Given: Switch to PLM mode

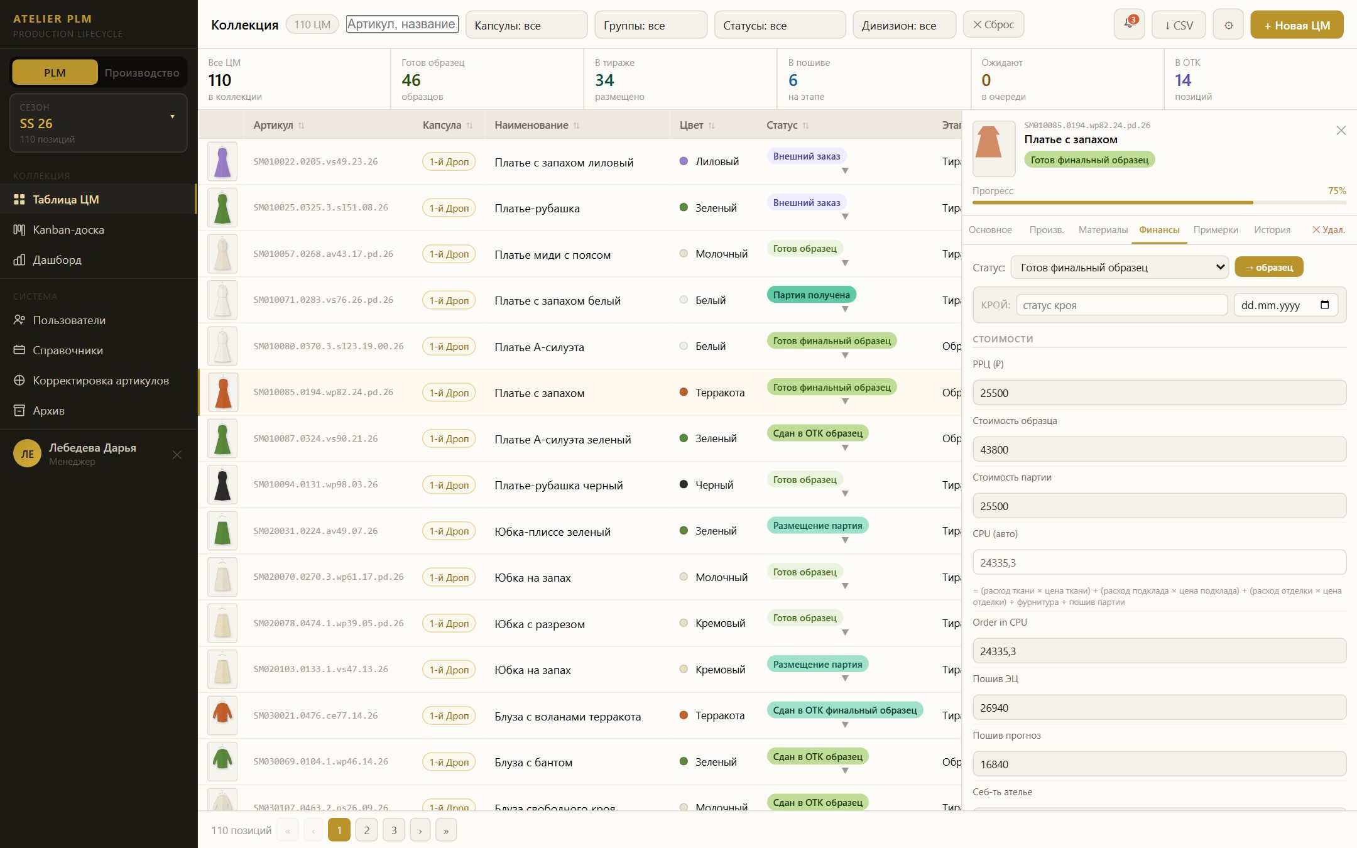Looking at the screenshot, I should point(55,73).
